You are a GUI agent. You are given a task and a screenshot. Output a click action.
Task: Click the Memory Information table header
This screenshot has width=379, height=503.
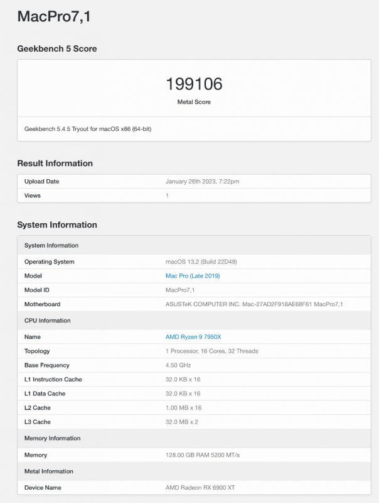(53, 438)
